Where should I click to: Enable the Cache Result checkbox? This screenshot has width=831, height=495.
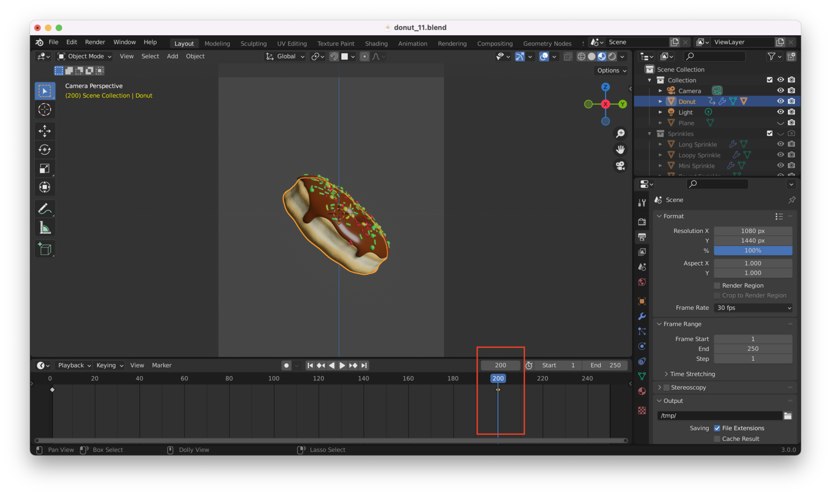coord(717,439)
